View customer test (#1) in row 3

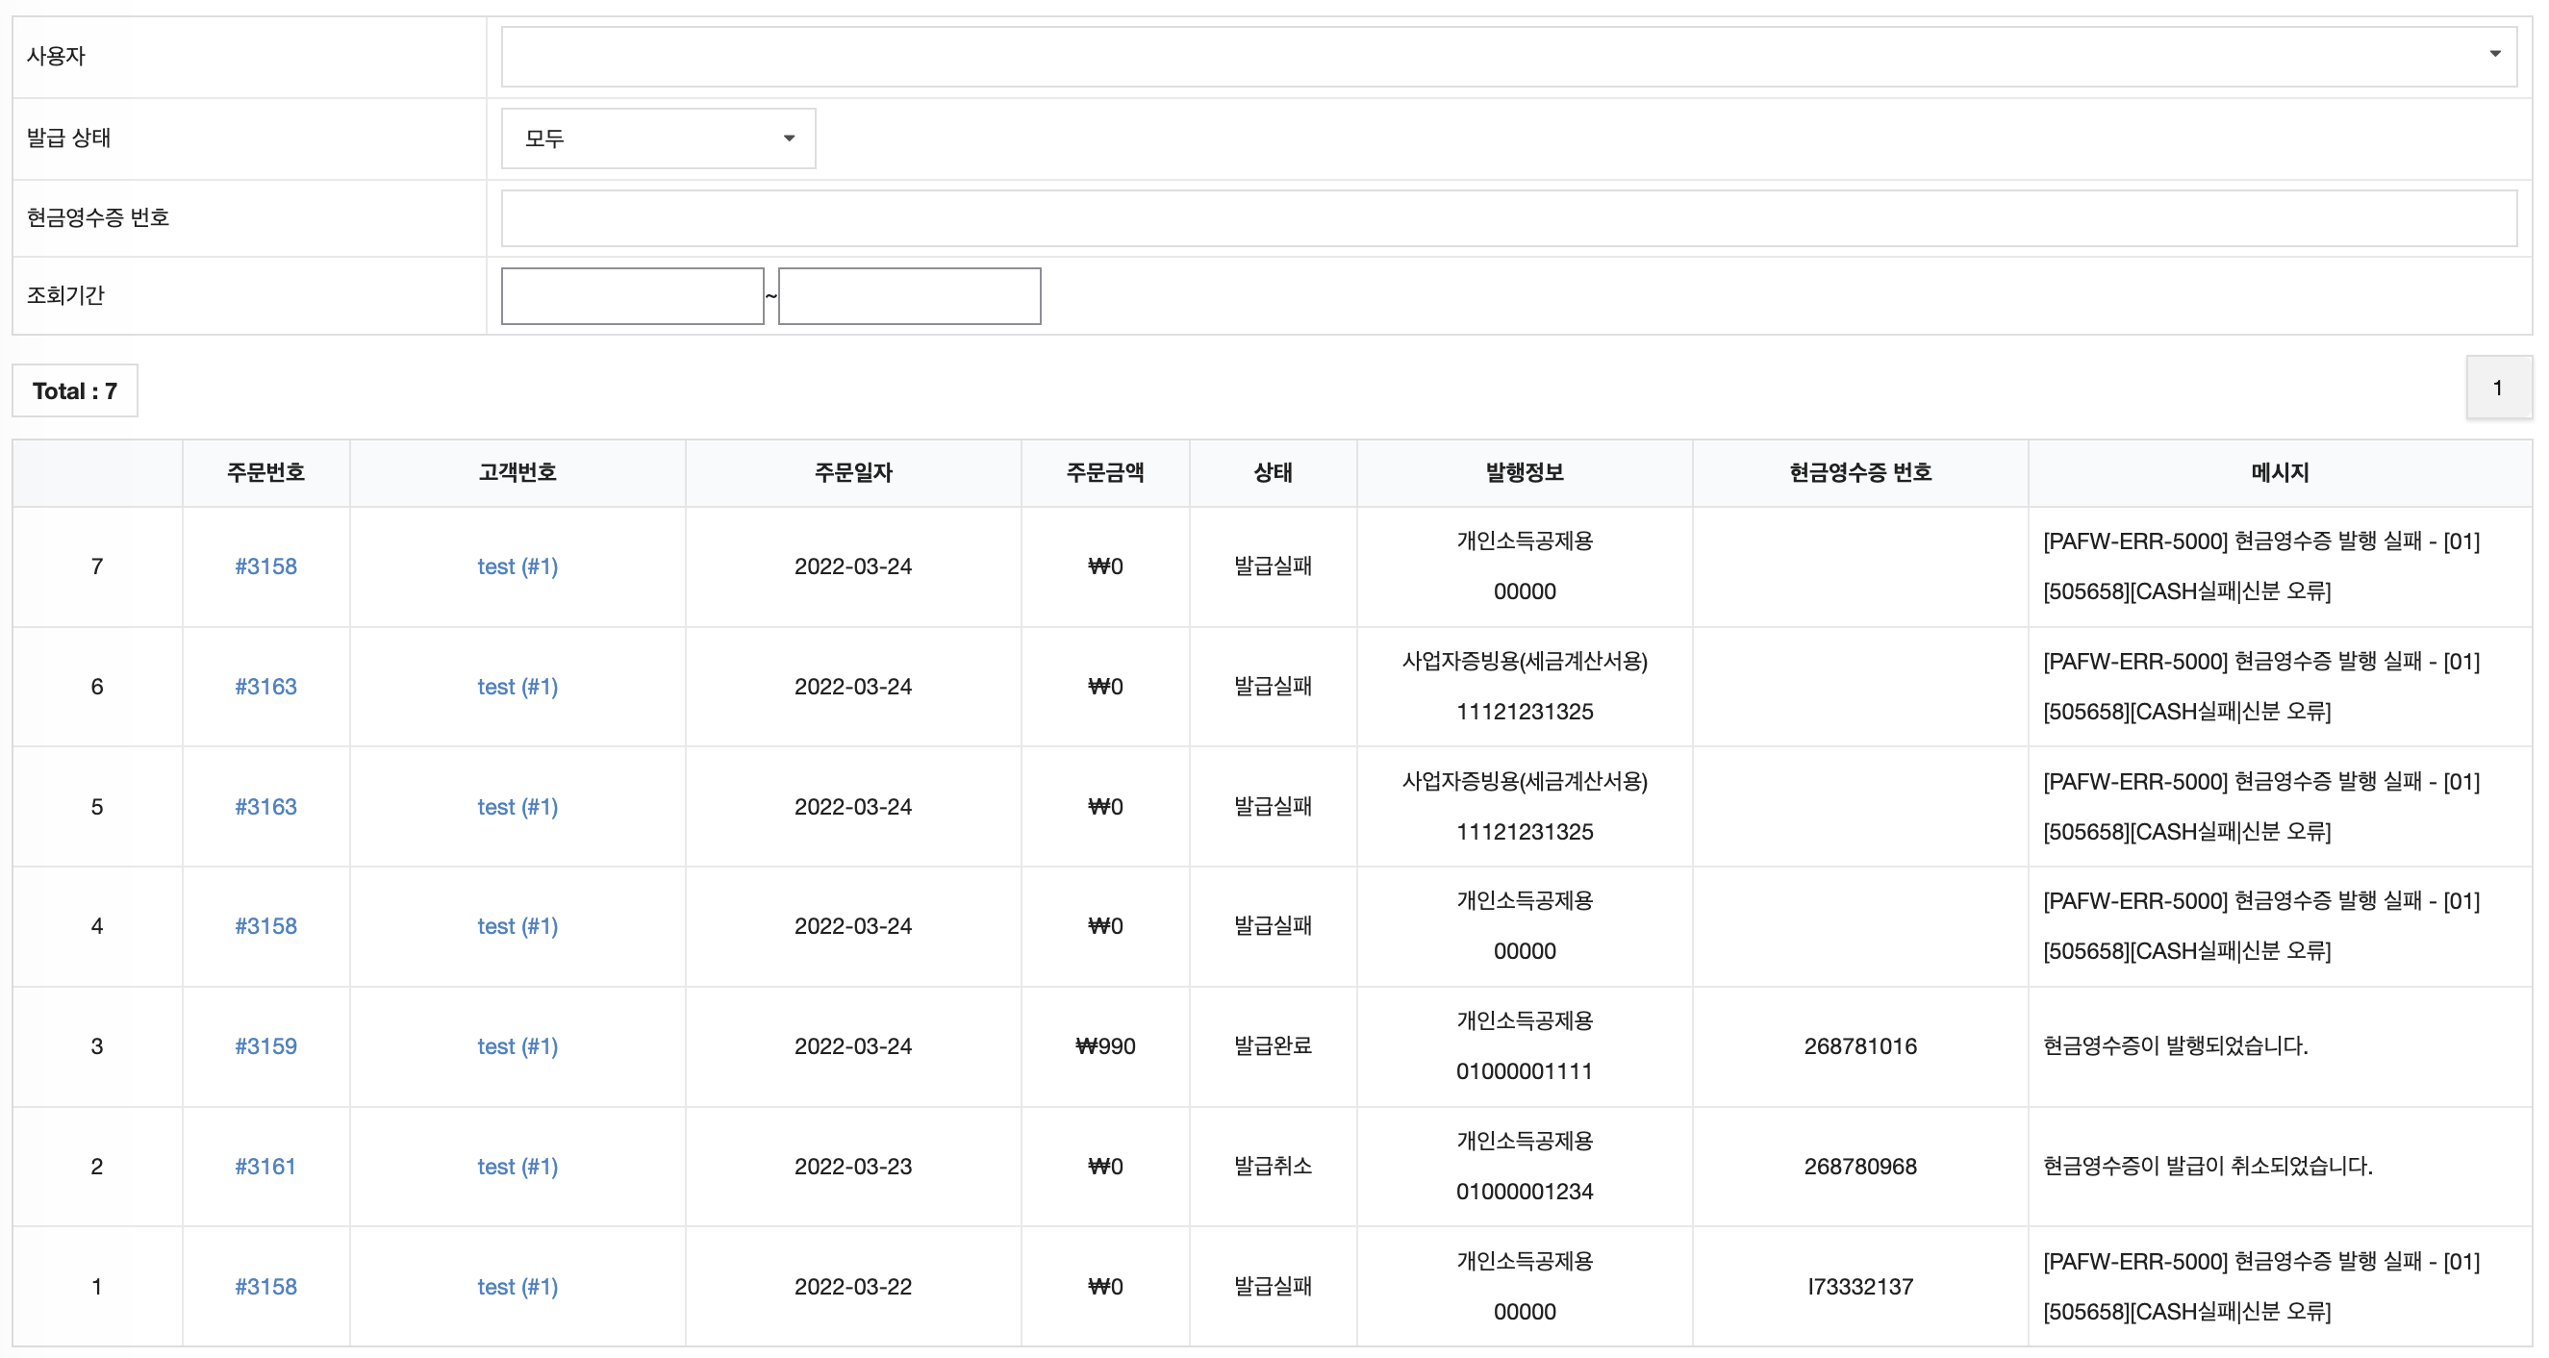(x=517, y=1046)
